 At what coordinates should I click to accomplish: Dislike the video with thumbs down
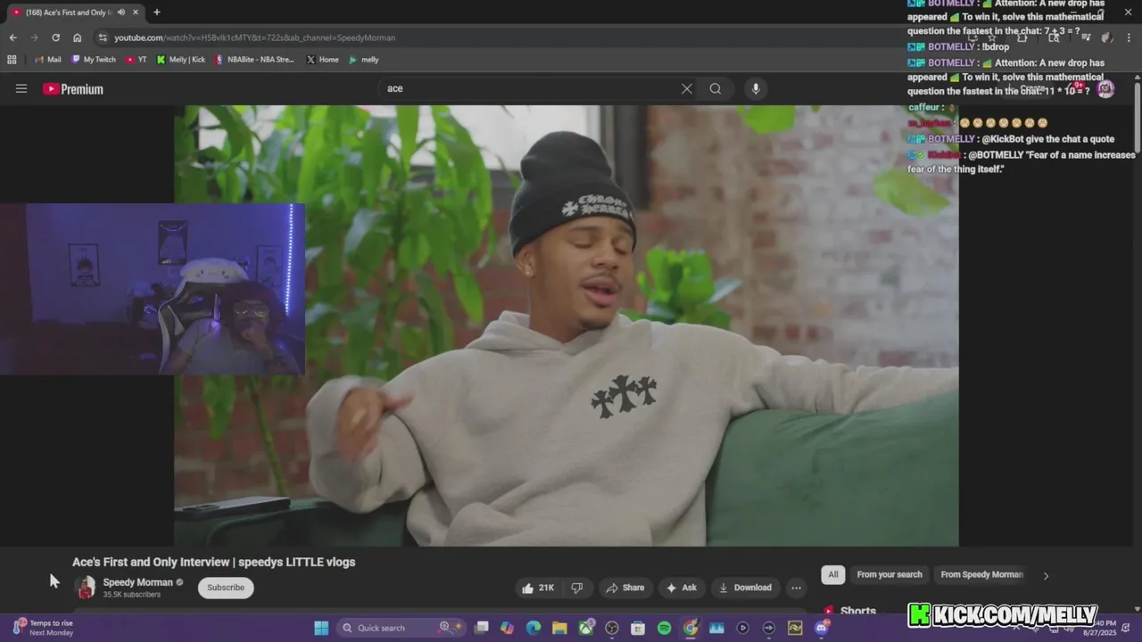(577, 588)
